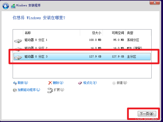Click the 主分区 type cell

click(131, 57)
